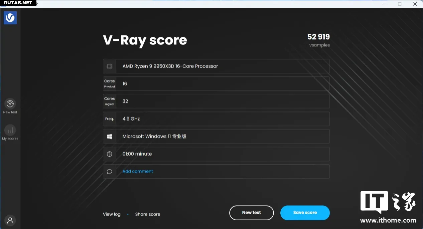Click the 52 919 vsamples score
The width and height of the screenshot is (423, 229).
point(318,37)
